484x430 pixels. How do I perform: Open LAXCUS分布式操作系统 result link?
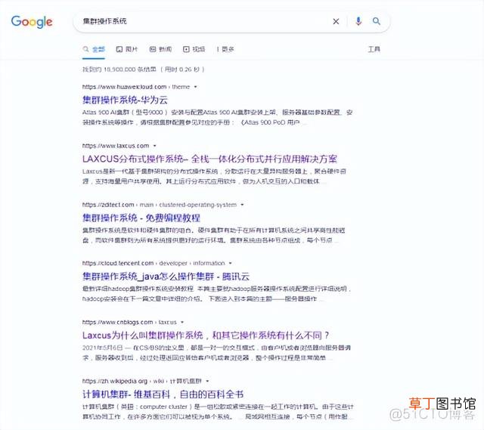coord(209,159)
